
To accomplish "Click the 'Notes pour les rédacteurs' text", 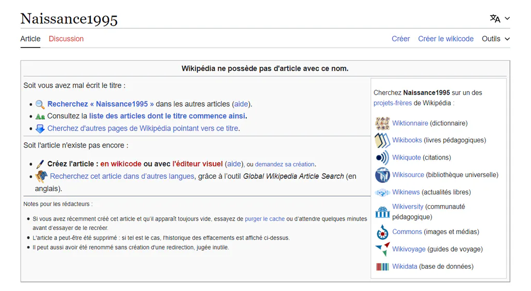I will pos(58,204).
